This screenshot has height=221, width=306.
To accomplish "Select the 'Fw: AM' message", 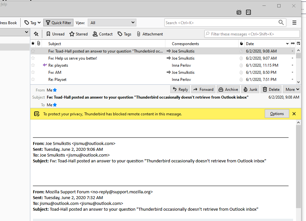I will click(x=163, y=72).
